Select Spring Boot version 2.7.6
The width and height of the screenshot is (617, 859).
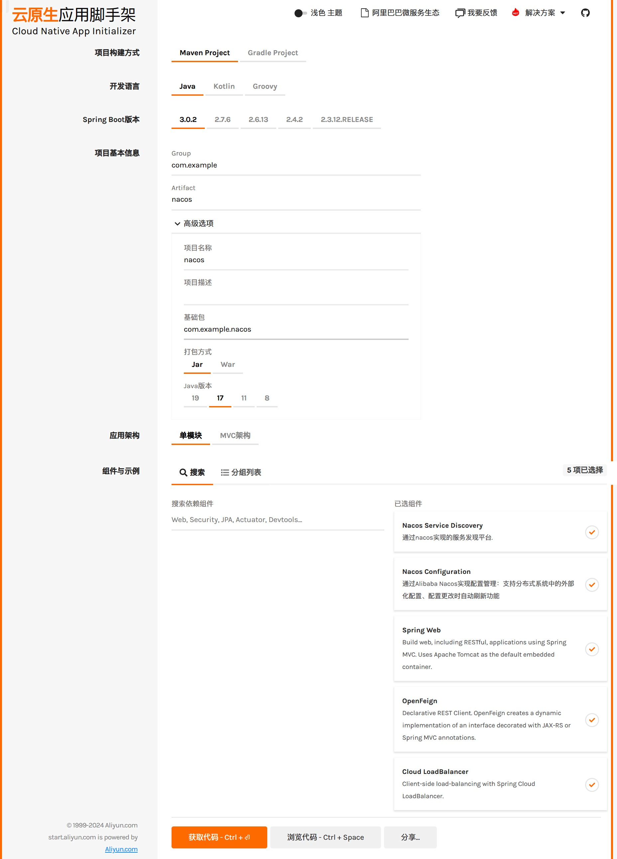222,120
